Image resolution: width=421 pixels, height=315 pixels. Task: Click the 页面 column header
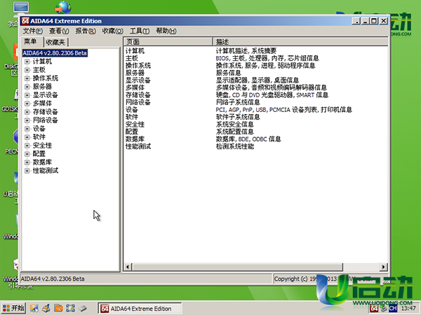[x=168, y=42]
